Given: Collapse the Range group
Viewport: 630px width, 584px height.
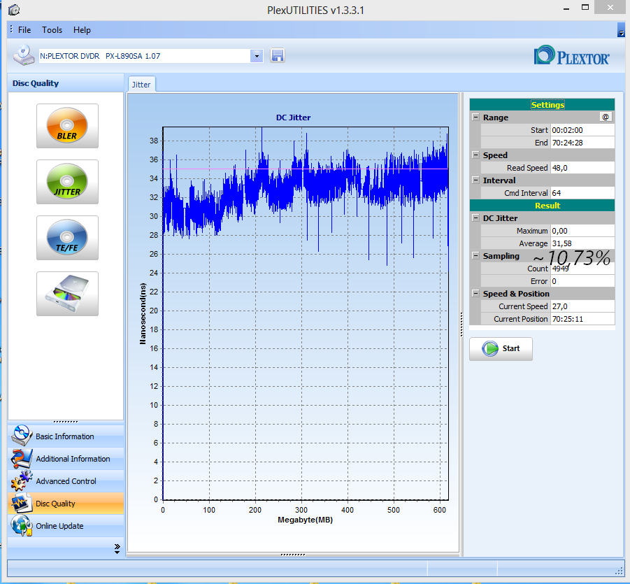Looking at the screenshot, I should pos(475,117).
